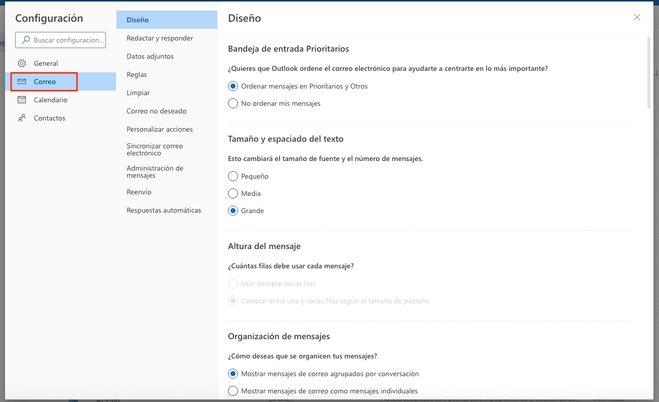Screen dimensions: 659x402
Task: Enable Mostrar mensajes de correo como mensajes individuales
Action: pos(232,391)
